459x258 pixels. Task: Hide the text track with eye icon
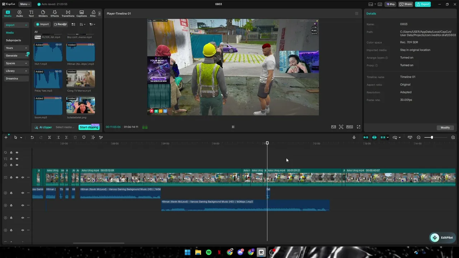pos(17,159)
